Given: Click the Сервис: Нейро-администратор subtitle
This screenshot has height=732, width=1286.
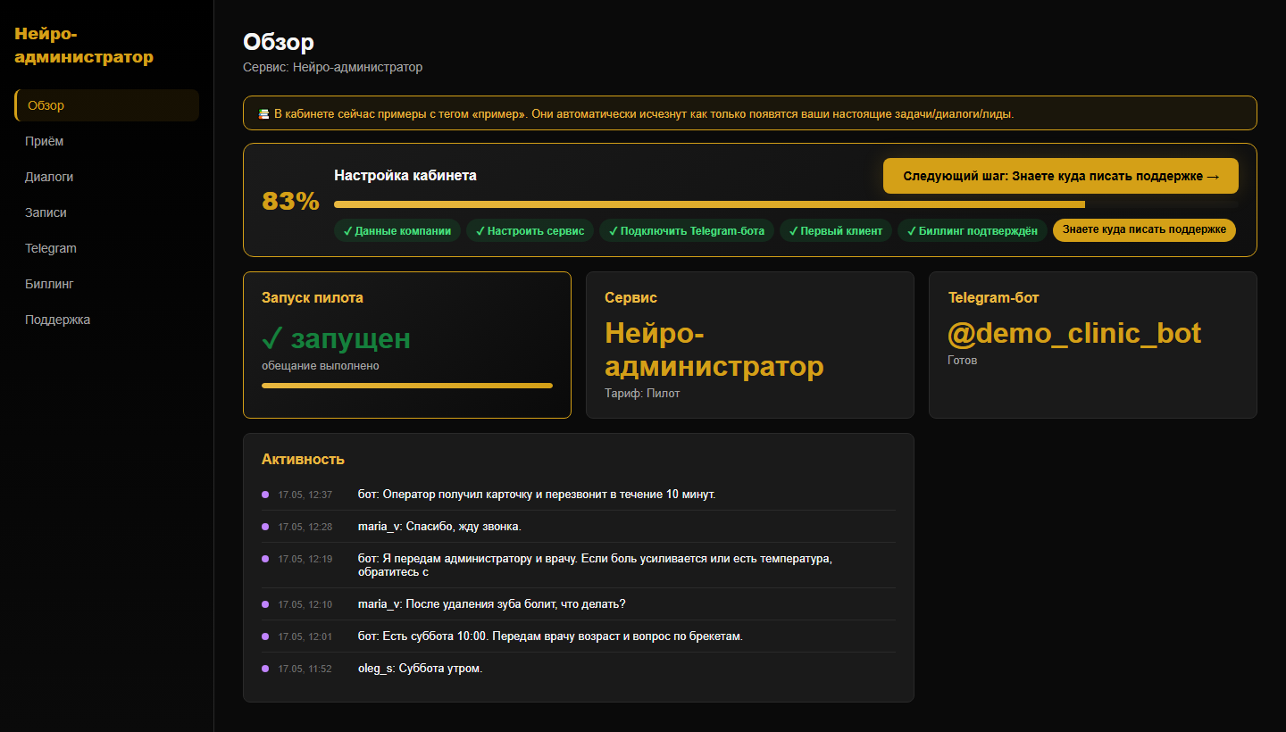Looking at the screenshot, I should pos(333,67).
